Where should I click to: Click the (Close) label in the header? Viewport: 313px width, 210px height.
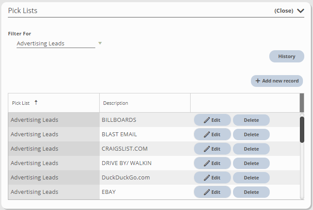(x=284, y=11)
